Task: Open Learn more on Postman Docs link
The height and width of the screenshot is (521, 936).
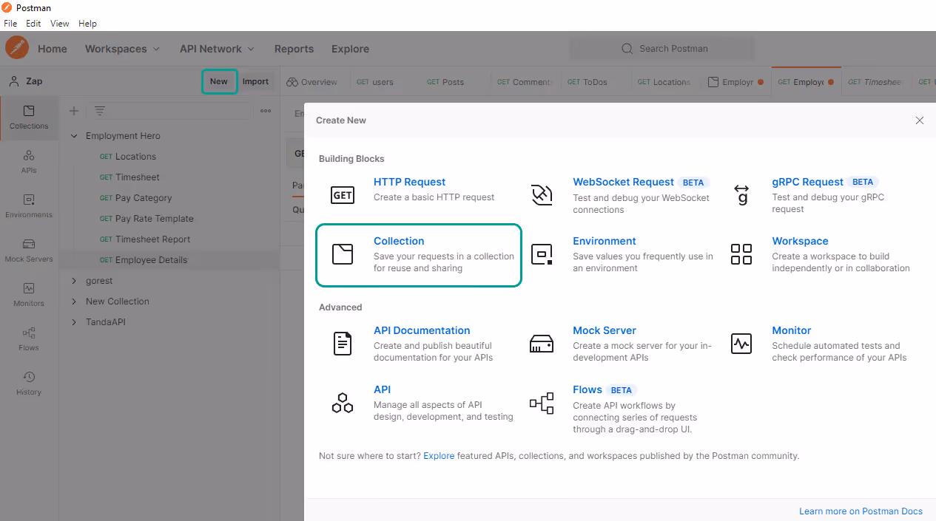Action: coord(861,511)
